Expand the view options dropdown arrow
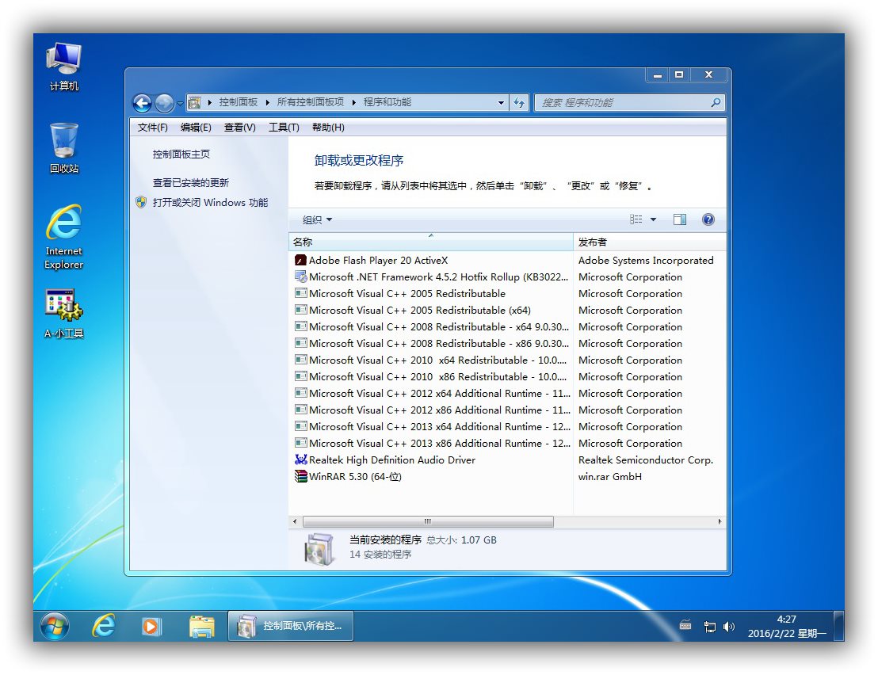This screenshot has width=878, height=675. pos(653,219)
